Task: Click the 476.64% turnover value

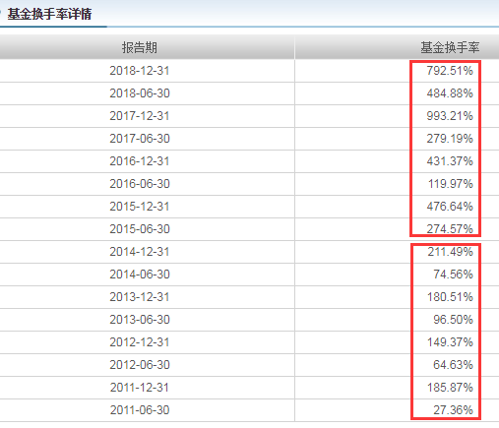Action: 450,207
